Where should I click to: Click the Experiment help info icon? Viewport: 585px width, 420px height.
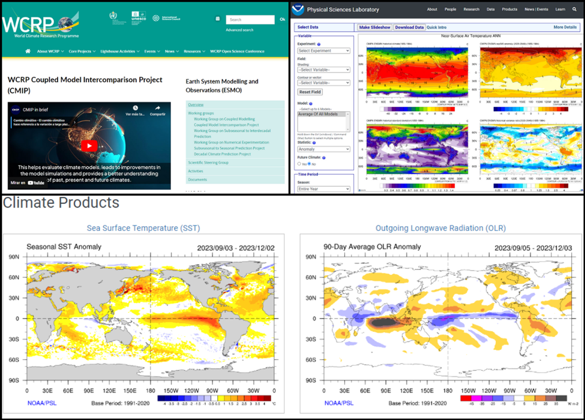319,44
